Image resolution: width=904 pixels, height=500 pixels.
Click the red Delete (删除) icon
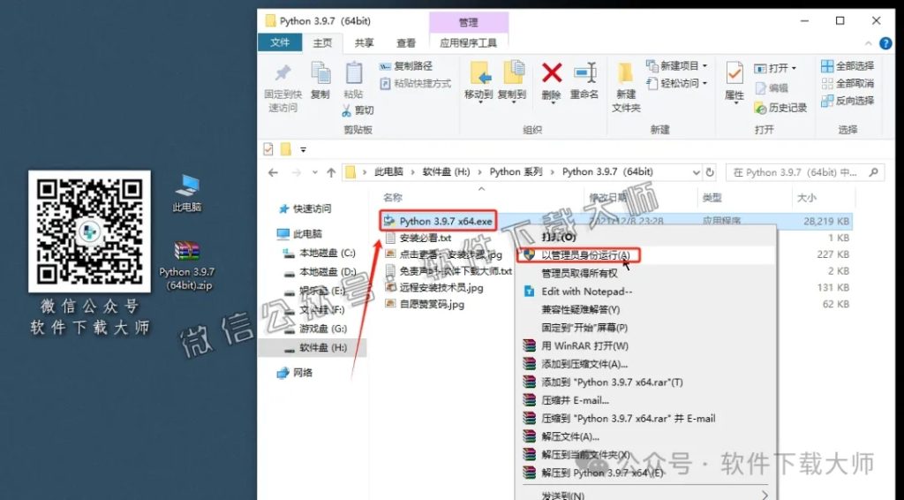click(552, 73)
